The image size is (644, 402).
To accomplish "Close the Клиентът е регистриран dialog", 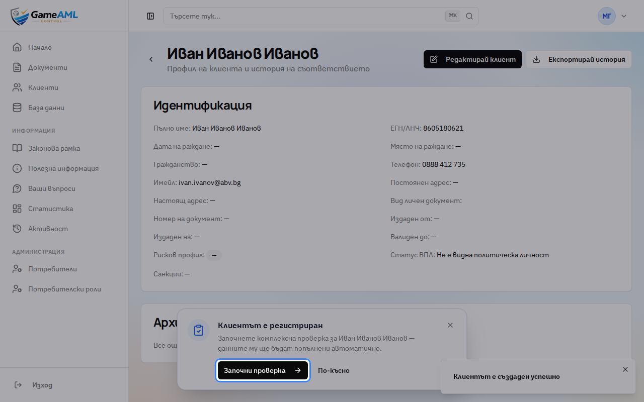I will 450,325.
